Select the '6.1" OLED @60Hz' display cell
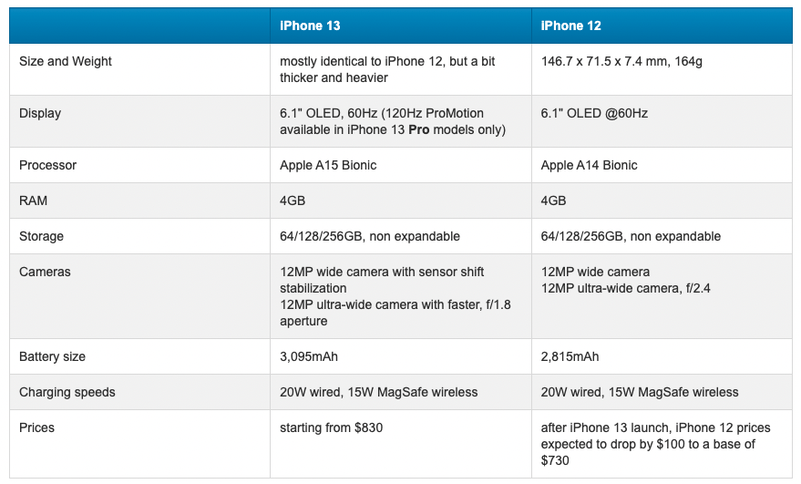Image resolution: width=801 pixels, height=484 pixels. [594, 114]
